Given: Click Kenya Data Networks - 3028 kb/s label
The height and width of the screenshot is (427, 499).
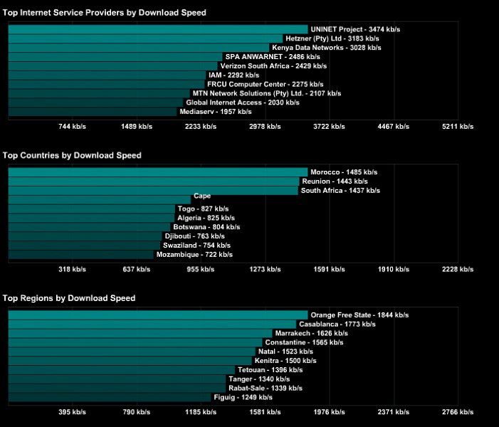Looking at the screenshot, I should pyautogui.click(x=327, y=48).
